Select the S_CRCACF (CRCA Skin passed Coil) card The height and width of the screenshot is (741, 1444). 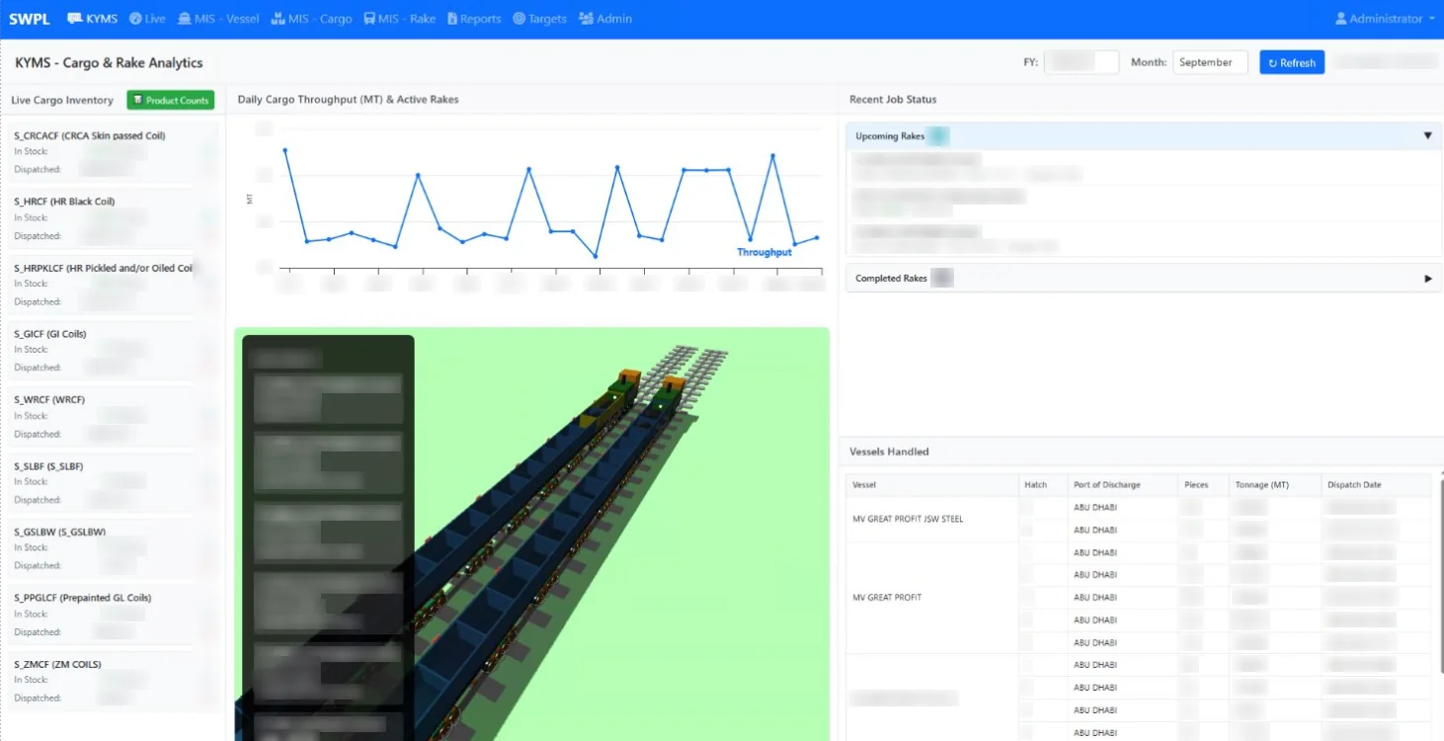tap(113, 152)
